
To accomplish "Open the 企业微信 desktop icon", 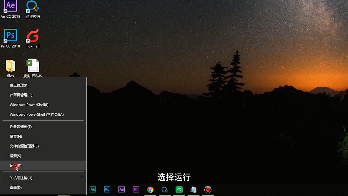I will tap(33, 9).
